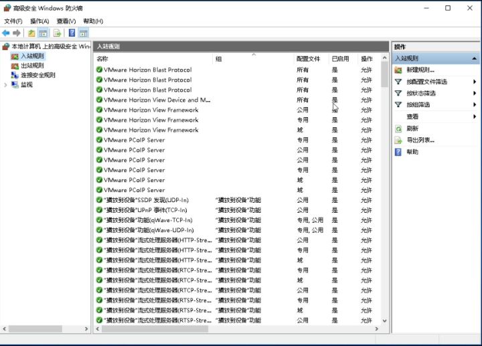Sort by the 组 column header
482x346 pixels.
click(253, 59)
